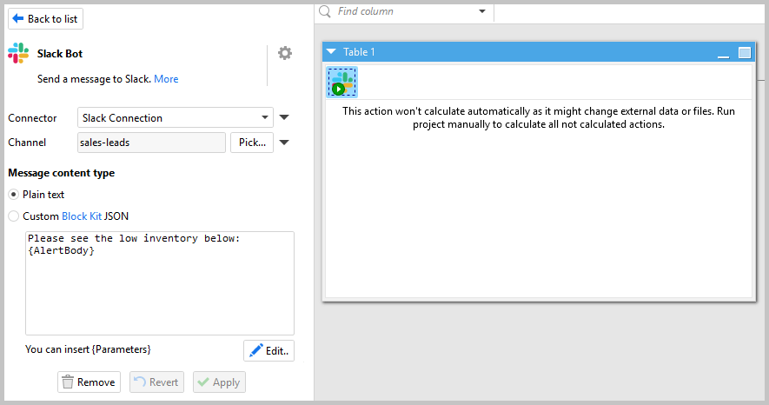This screenshot has height=405, width=769.
Task: Open Slack Bot settings gear
Action: [285, 53]
